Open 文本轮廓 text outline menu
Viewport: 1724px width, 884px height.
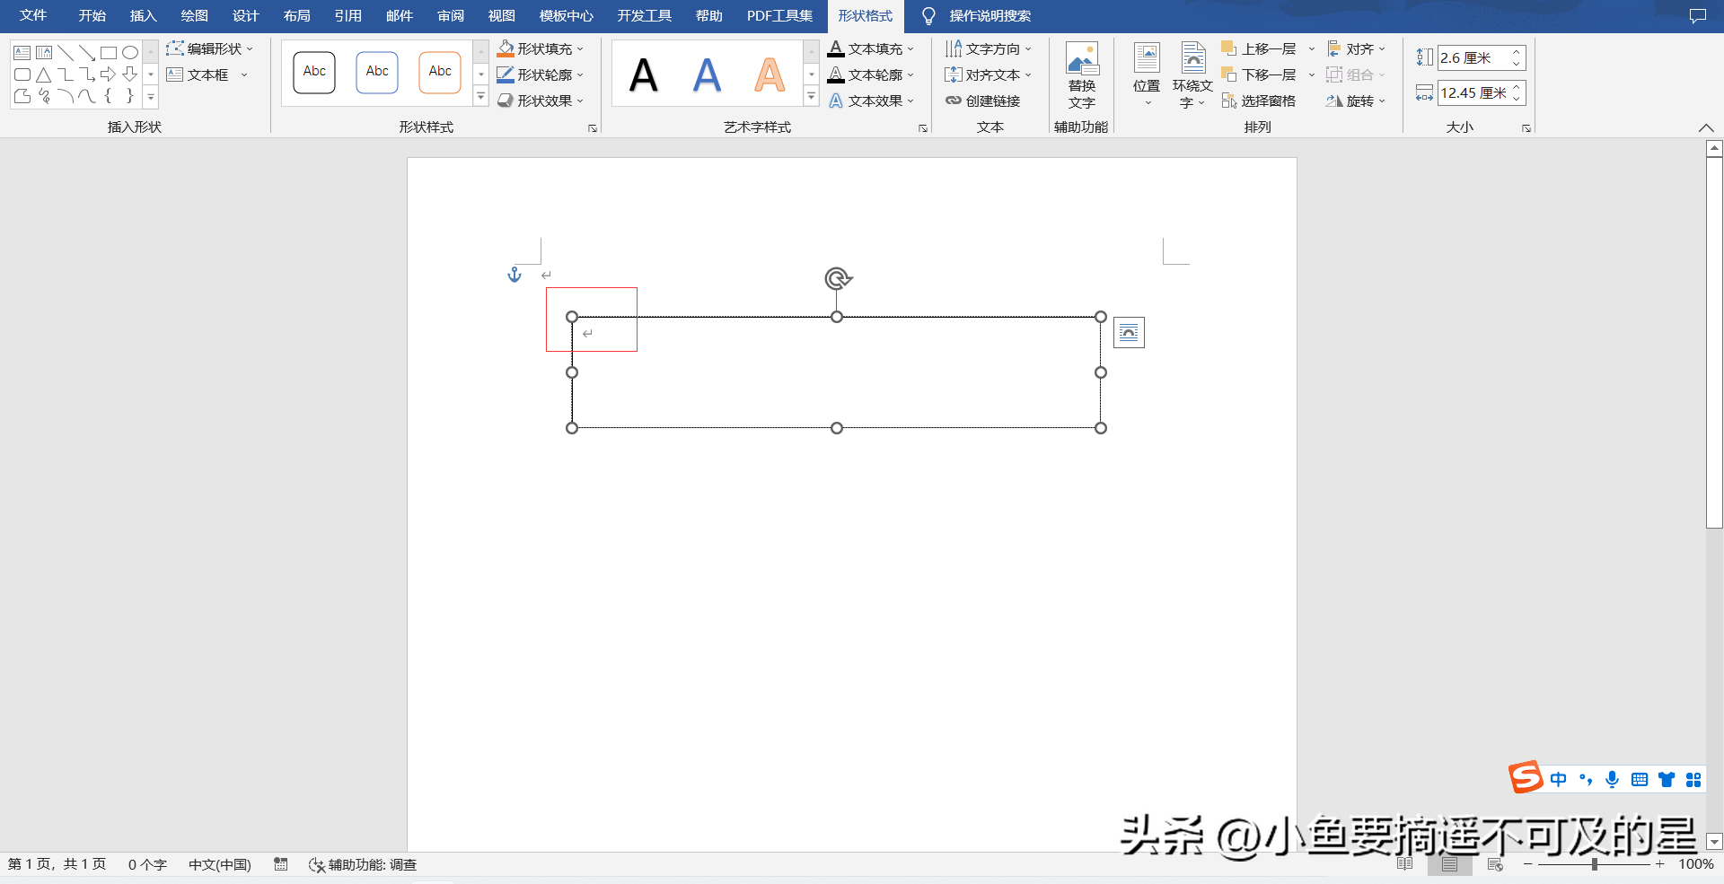(x=871, y=74)
